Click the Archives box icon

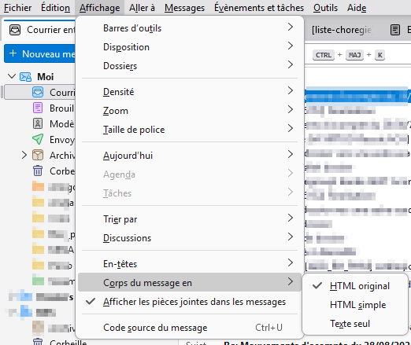pos(38,155)
